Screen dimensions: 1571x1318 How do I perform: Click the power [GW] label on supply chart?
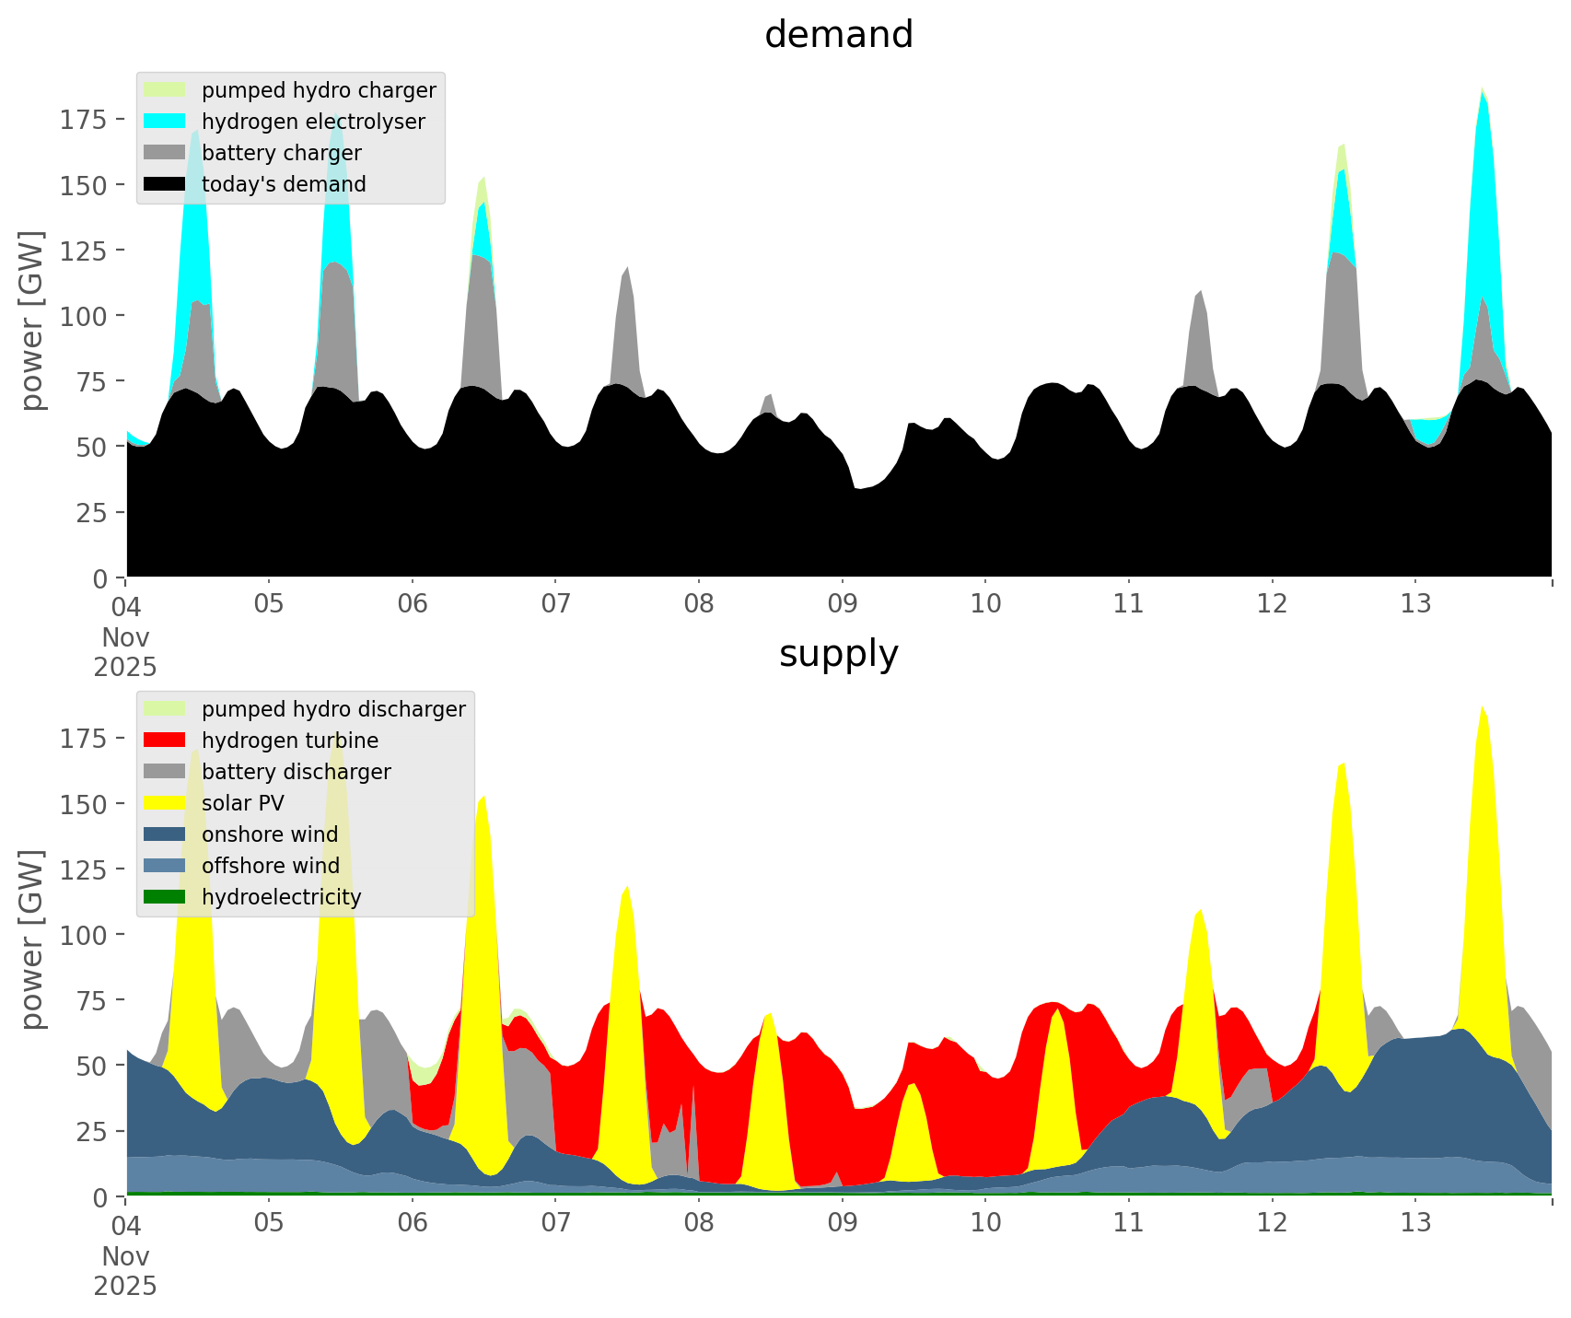(x=32, y=939)
